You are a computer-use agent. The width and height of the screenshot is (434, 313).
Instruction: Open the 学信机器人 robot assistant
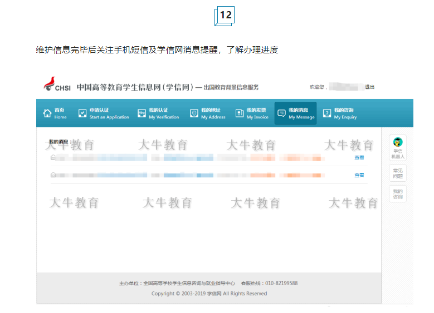click(398, 148)
